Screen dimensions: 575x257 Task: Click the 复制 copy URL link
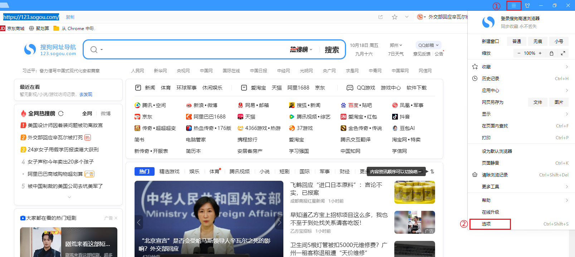(70, 17)
